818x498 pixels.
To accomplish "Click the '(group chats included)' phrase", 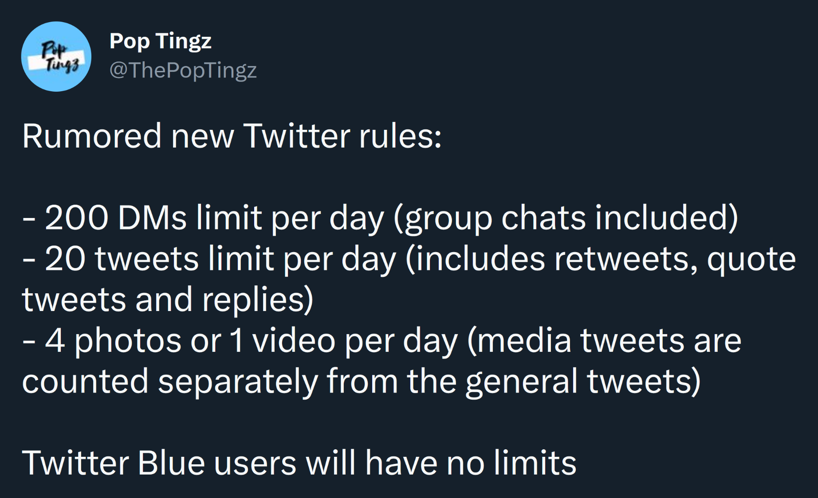I will [x=566, y=218].
